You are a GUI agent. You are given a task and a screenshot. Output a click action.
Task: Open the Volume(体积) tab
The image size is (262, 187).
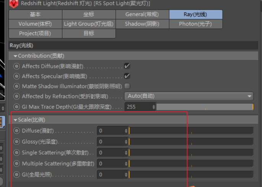[x=36, y=24]
